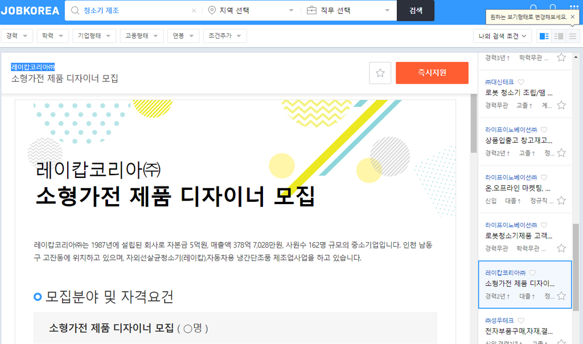Screen dimensions: 583x344
Task: Favorite ㈜성우테크 with the heart
Action: pyautogui.click(x=521, y=320)
